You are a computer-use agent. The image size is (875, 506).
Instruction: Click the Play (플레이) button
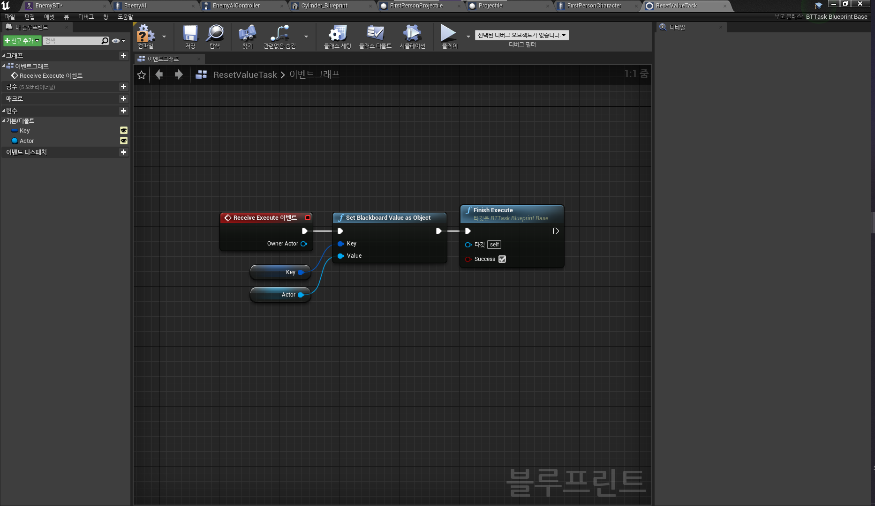pos(449,36)
